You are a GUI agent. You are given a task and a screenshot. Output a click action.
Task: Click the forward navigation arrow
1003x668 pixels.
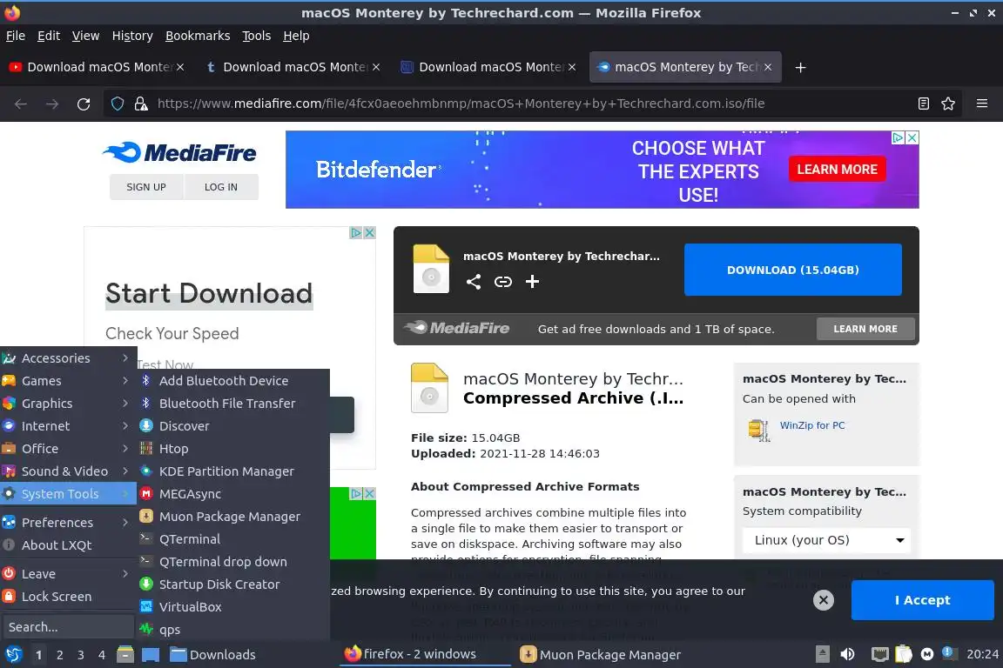[x=52, y=104]
